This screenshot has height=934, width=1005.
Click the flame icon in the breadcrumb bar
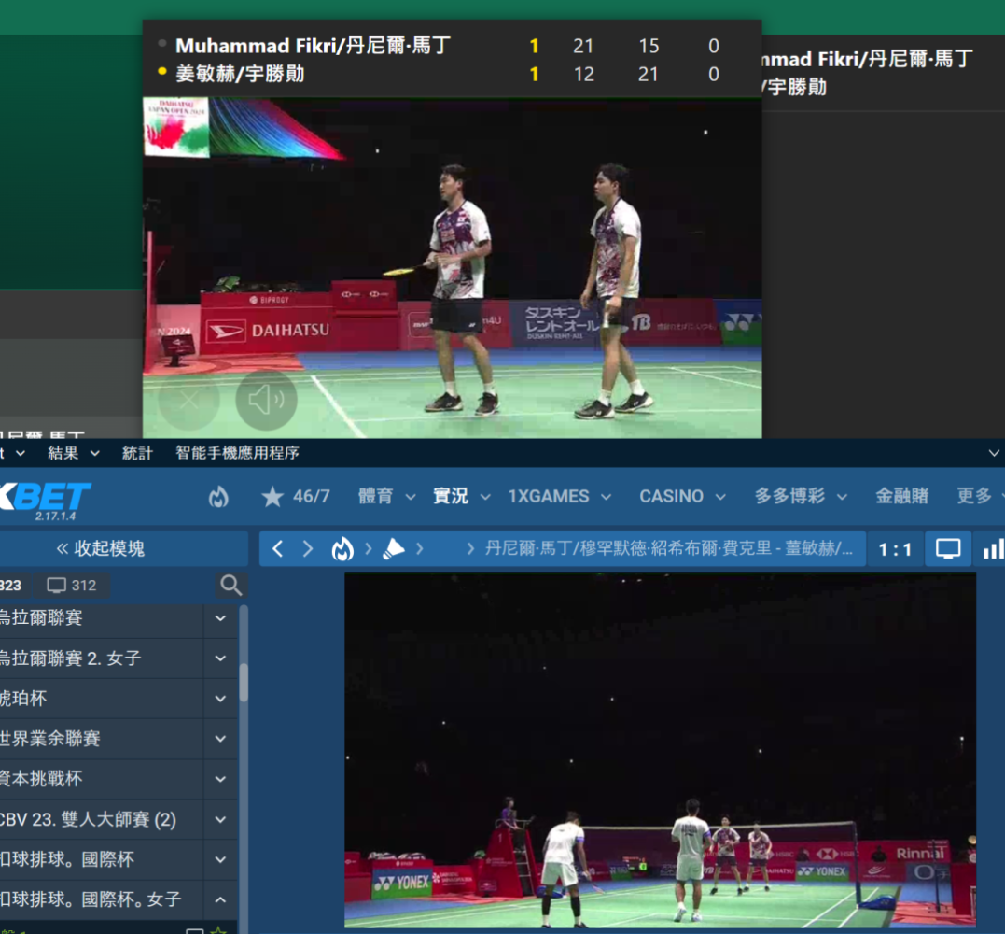tap(342, 549)
